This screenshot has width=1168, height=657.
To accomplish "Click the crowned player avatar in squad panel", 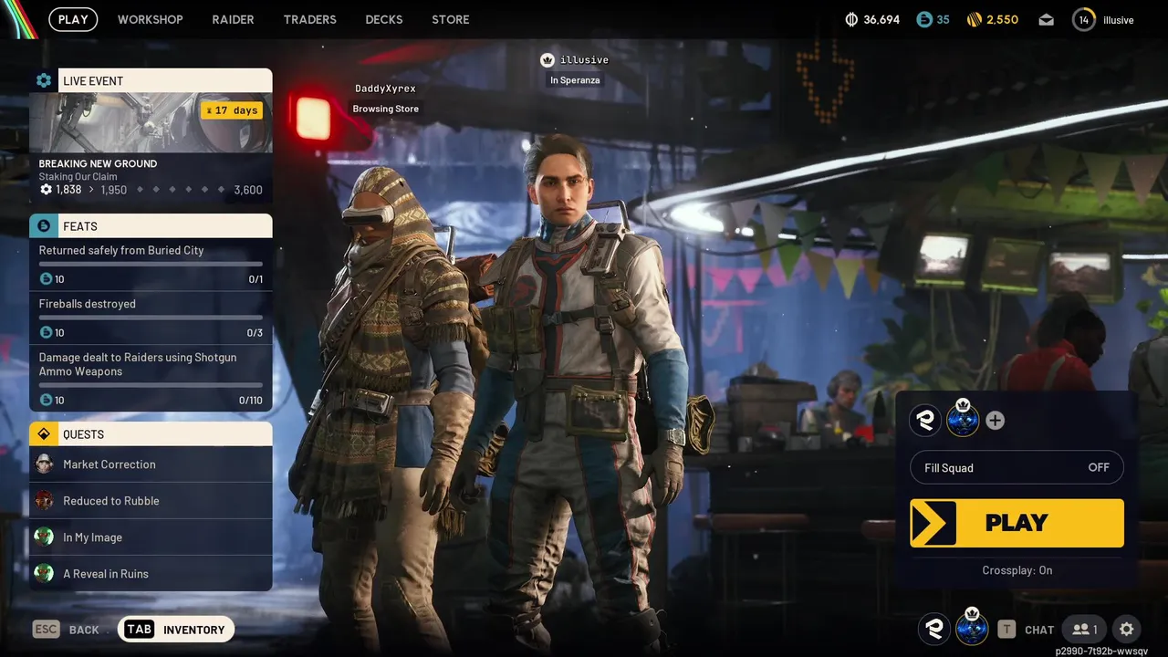I will point(964,418).
